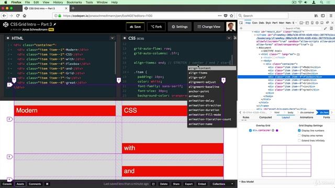Screen dimensions: 335x188
Task: Open pen Settings
Action: (x=180, y=27)
